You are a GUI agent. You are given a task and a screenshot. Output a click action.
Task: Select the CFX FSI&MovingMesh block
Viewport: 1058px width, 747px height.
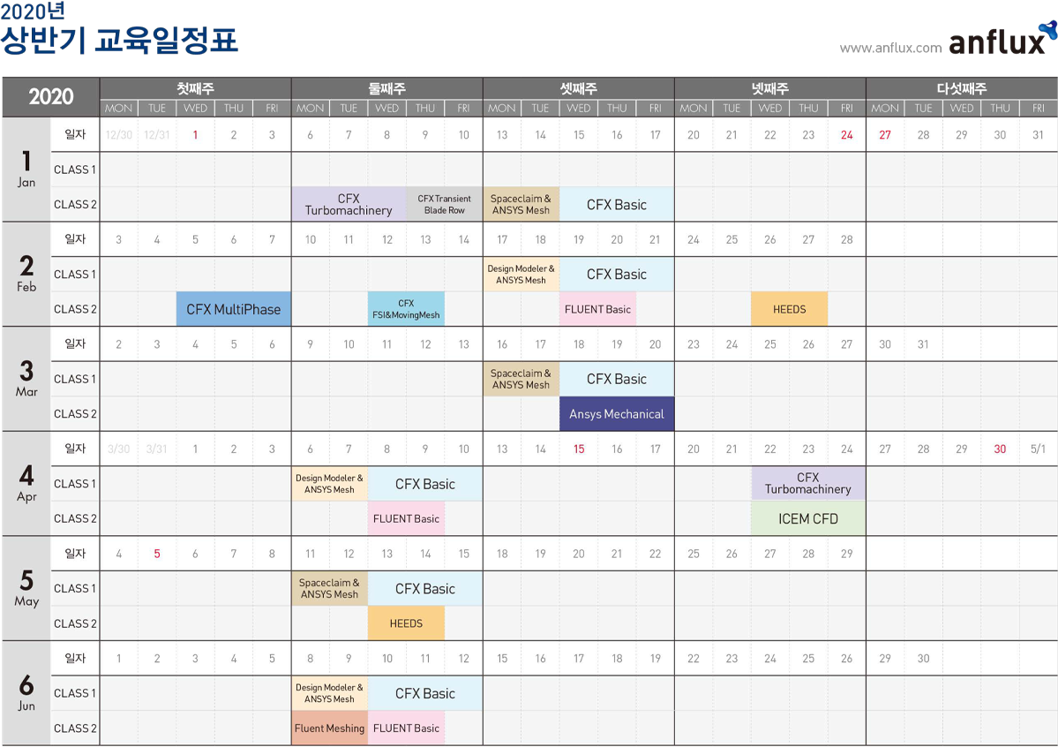coord(406,309)
